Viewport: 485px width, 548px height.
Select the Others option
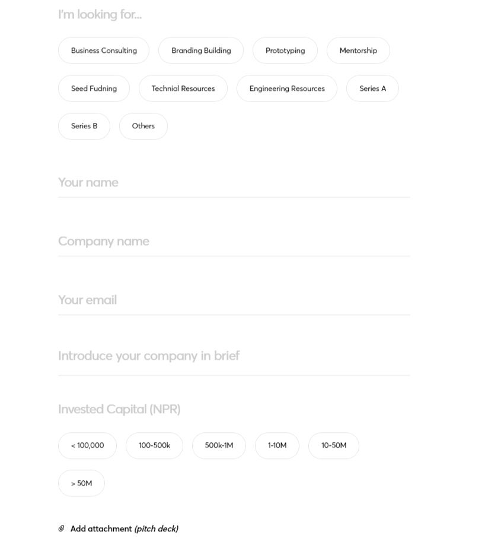click(143, 126)
